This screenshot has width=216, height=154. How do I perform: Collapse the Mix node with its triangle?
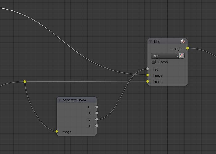pyautogui.click(x=151, y=41)
